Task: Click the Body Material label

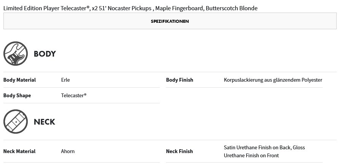Action: (19, 80)
